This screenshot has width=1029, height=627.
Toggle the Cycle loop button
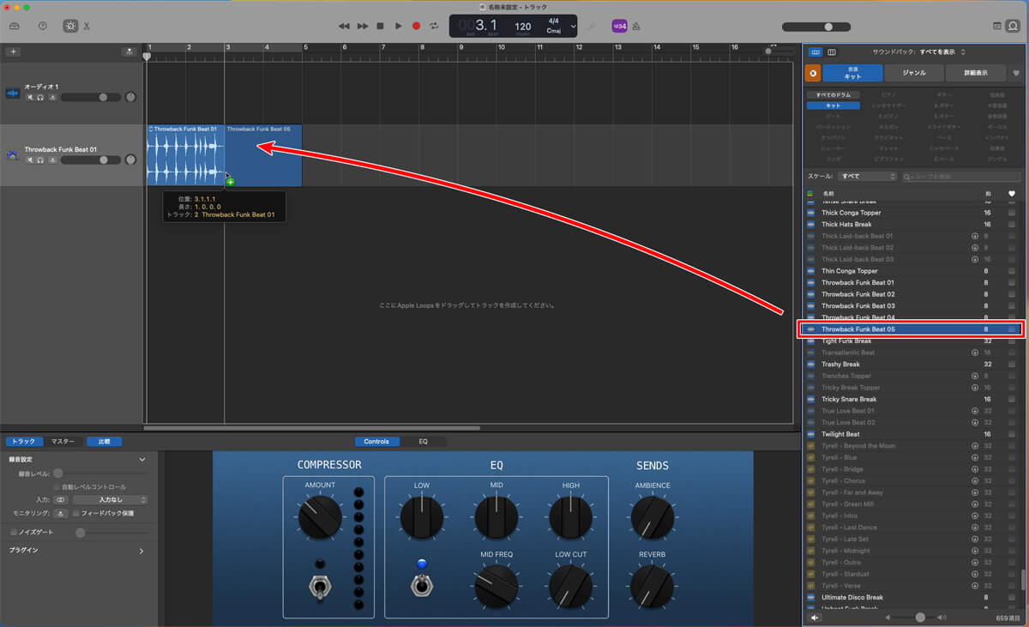(435, 26)
